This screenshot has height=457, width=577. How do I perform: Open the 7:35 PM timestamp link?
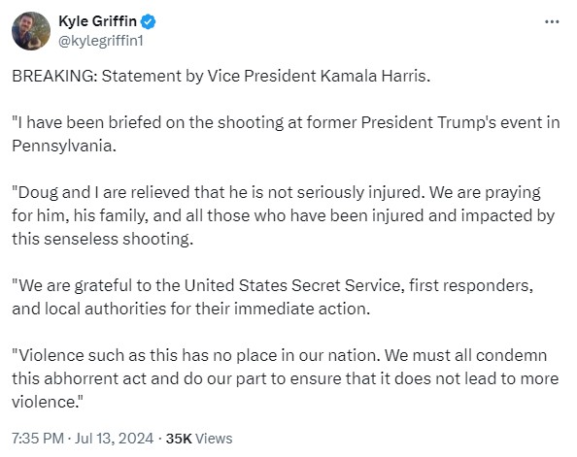tap(38, 439)
